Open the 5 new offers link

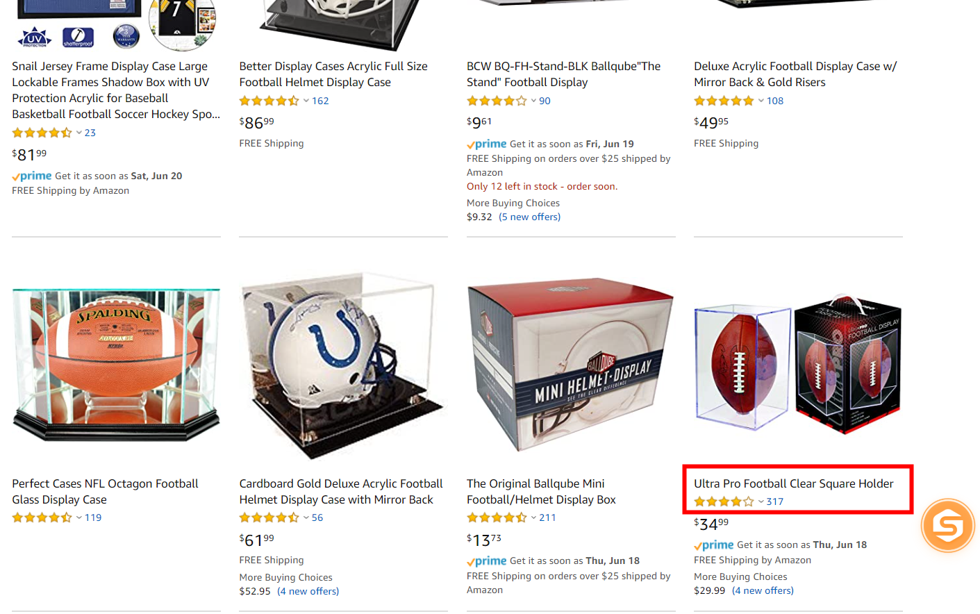[x=529, y=217]
